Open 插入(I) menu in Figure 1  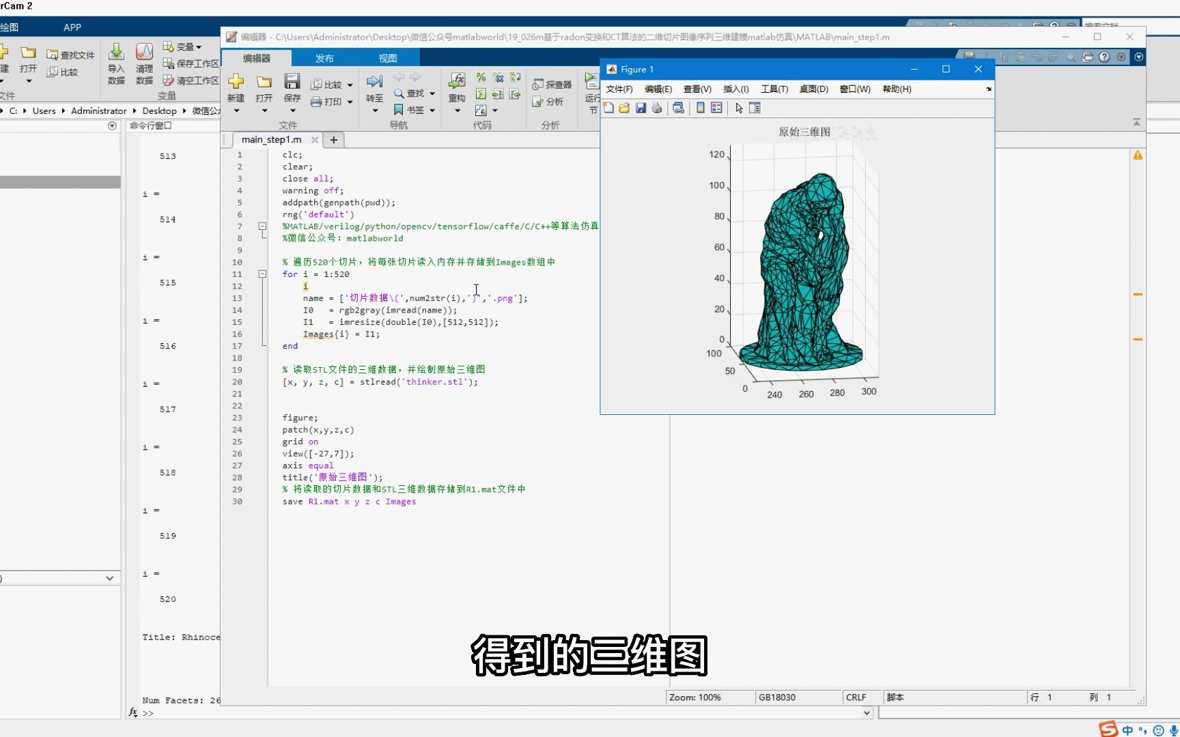[x=736, y=89]
